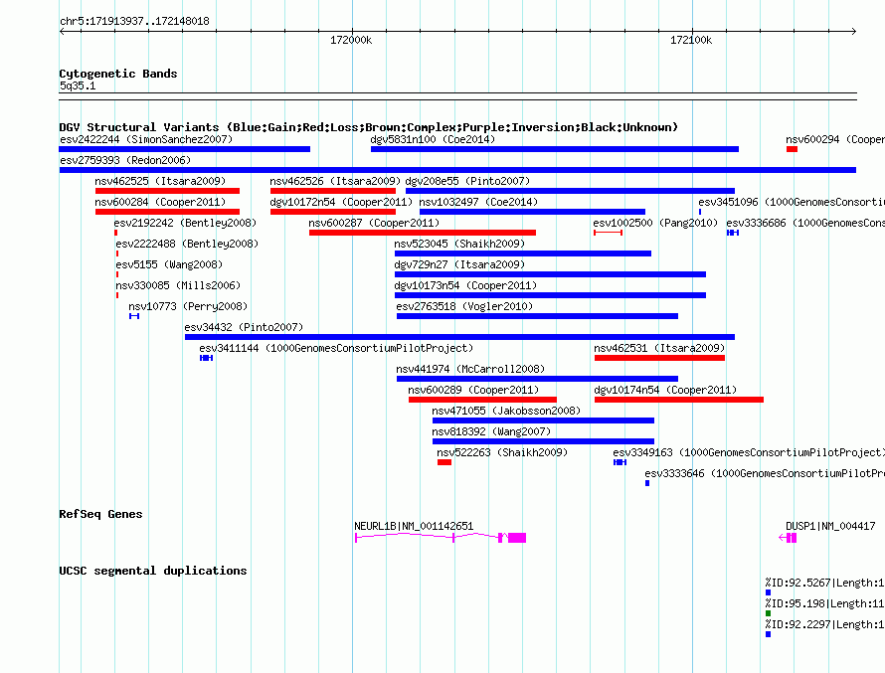The image size is (885, 673).
Task: Click the nsv818392 (Wang2007) blue bar
Action: pos(544,441)
